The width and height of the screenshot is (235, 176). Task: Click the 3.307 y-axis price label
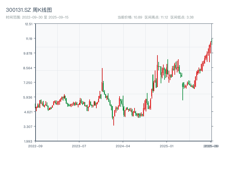coord(28,126)
